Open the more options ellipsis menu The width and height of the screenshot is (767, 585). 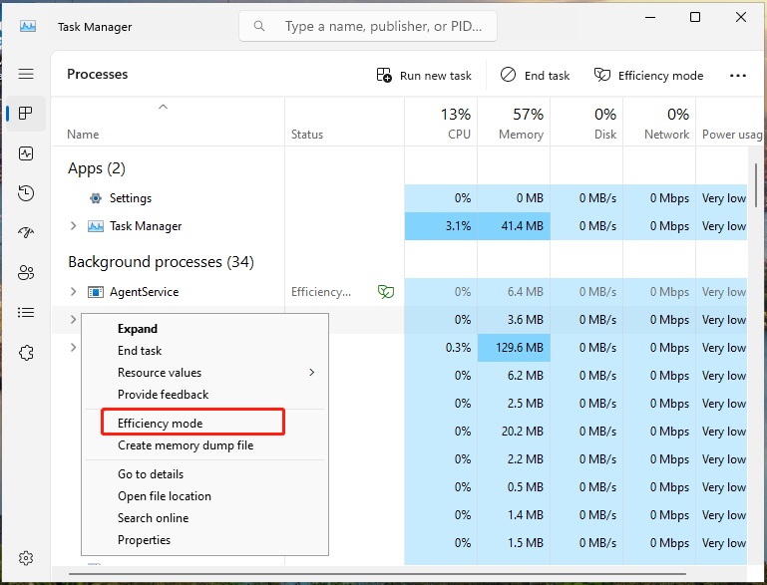[x=738, y=76]
